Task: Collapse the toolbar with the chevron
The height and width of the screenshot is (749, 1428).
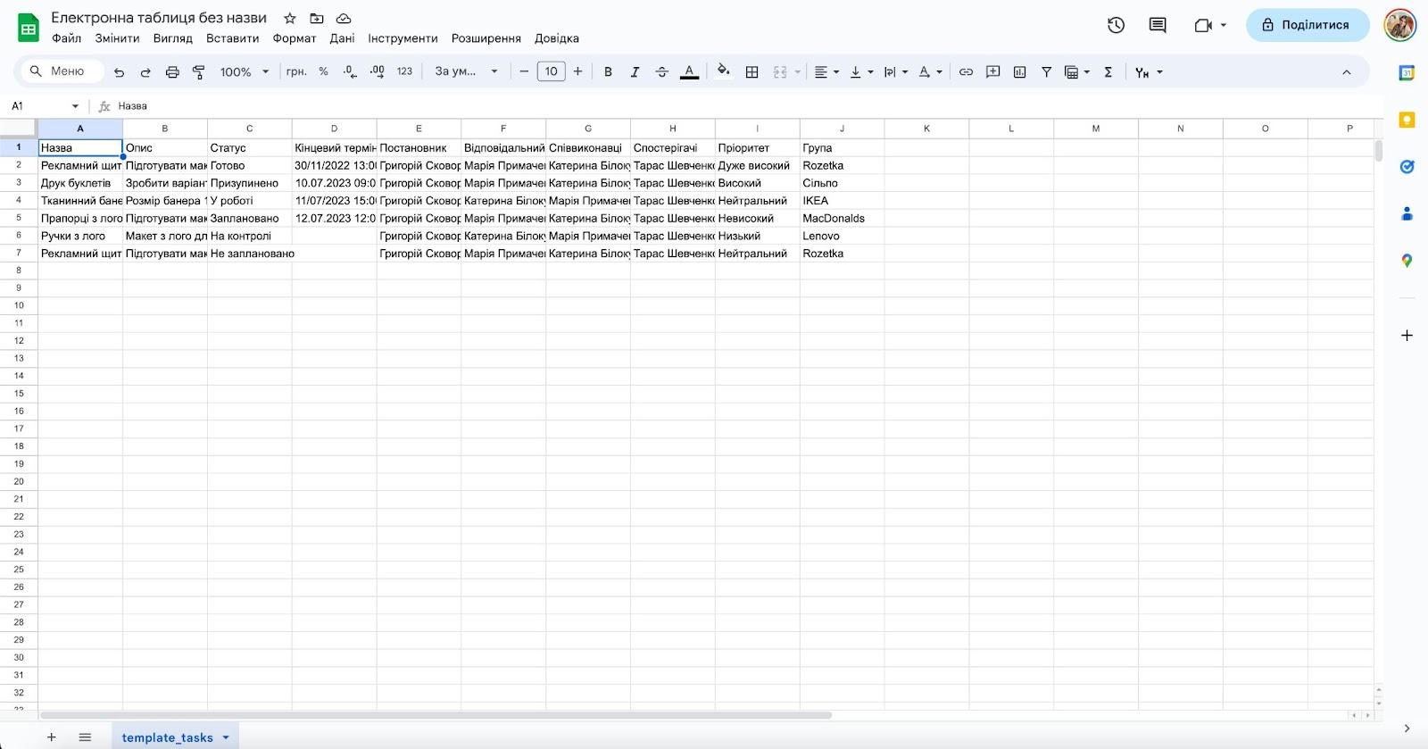Action: (1346, 72)
